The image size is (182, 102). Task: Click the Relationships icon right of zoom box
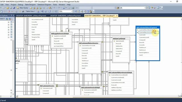[76, 11]
